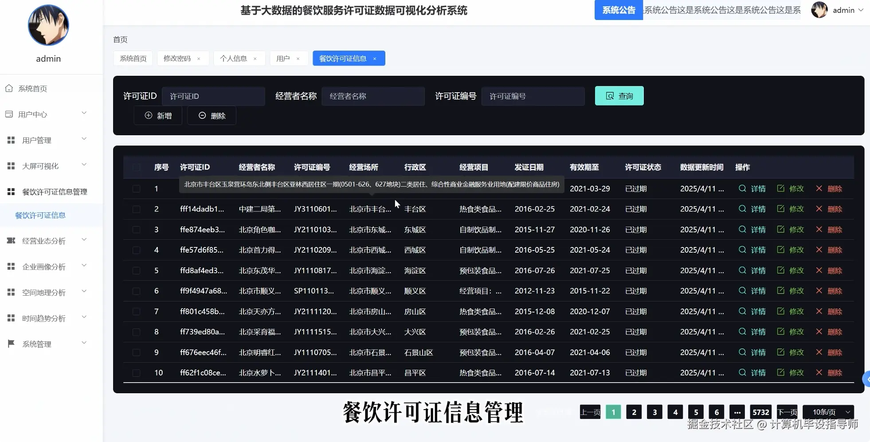
Task: Click the 查询 search button
Action: [x=619, y=96]
